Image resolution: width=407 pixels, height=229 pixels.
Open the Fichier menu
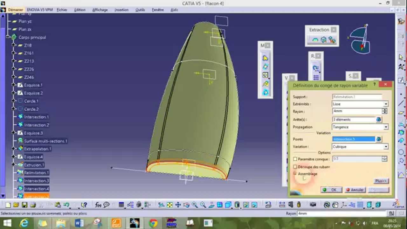pyautogui.click(x=62, y=10)
